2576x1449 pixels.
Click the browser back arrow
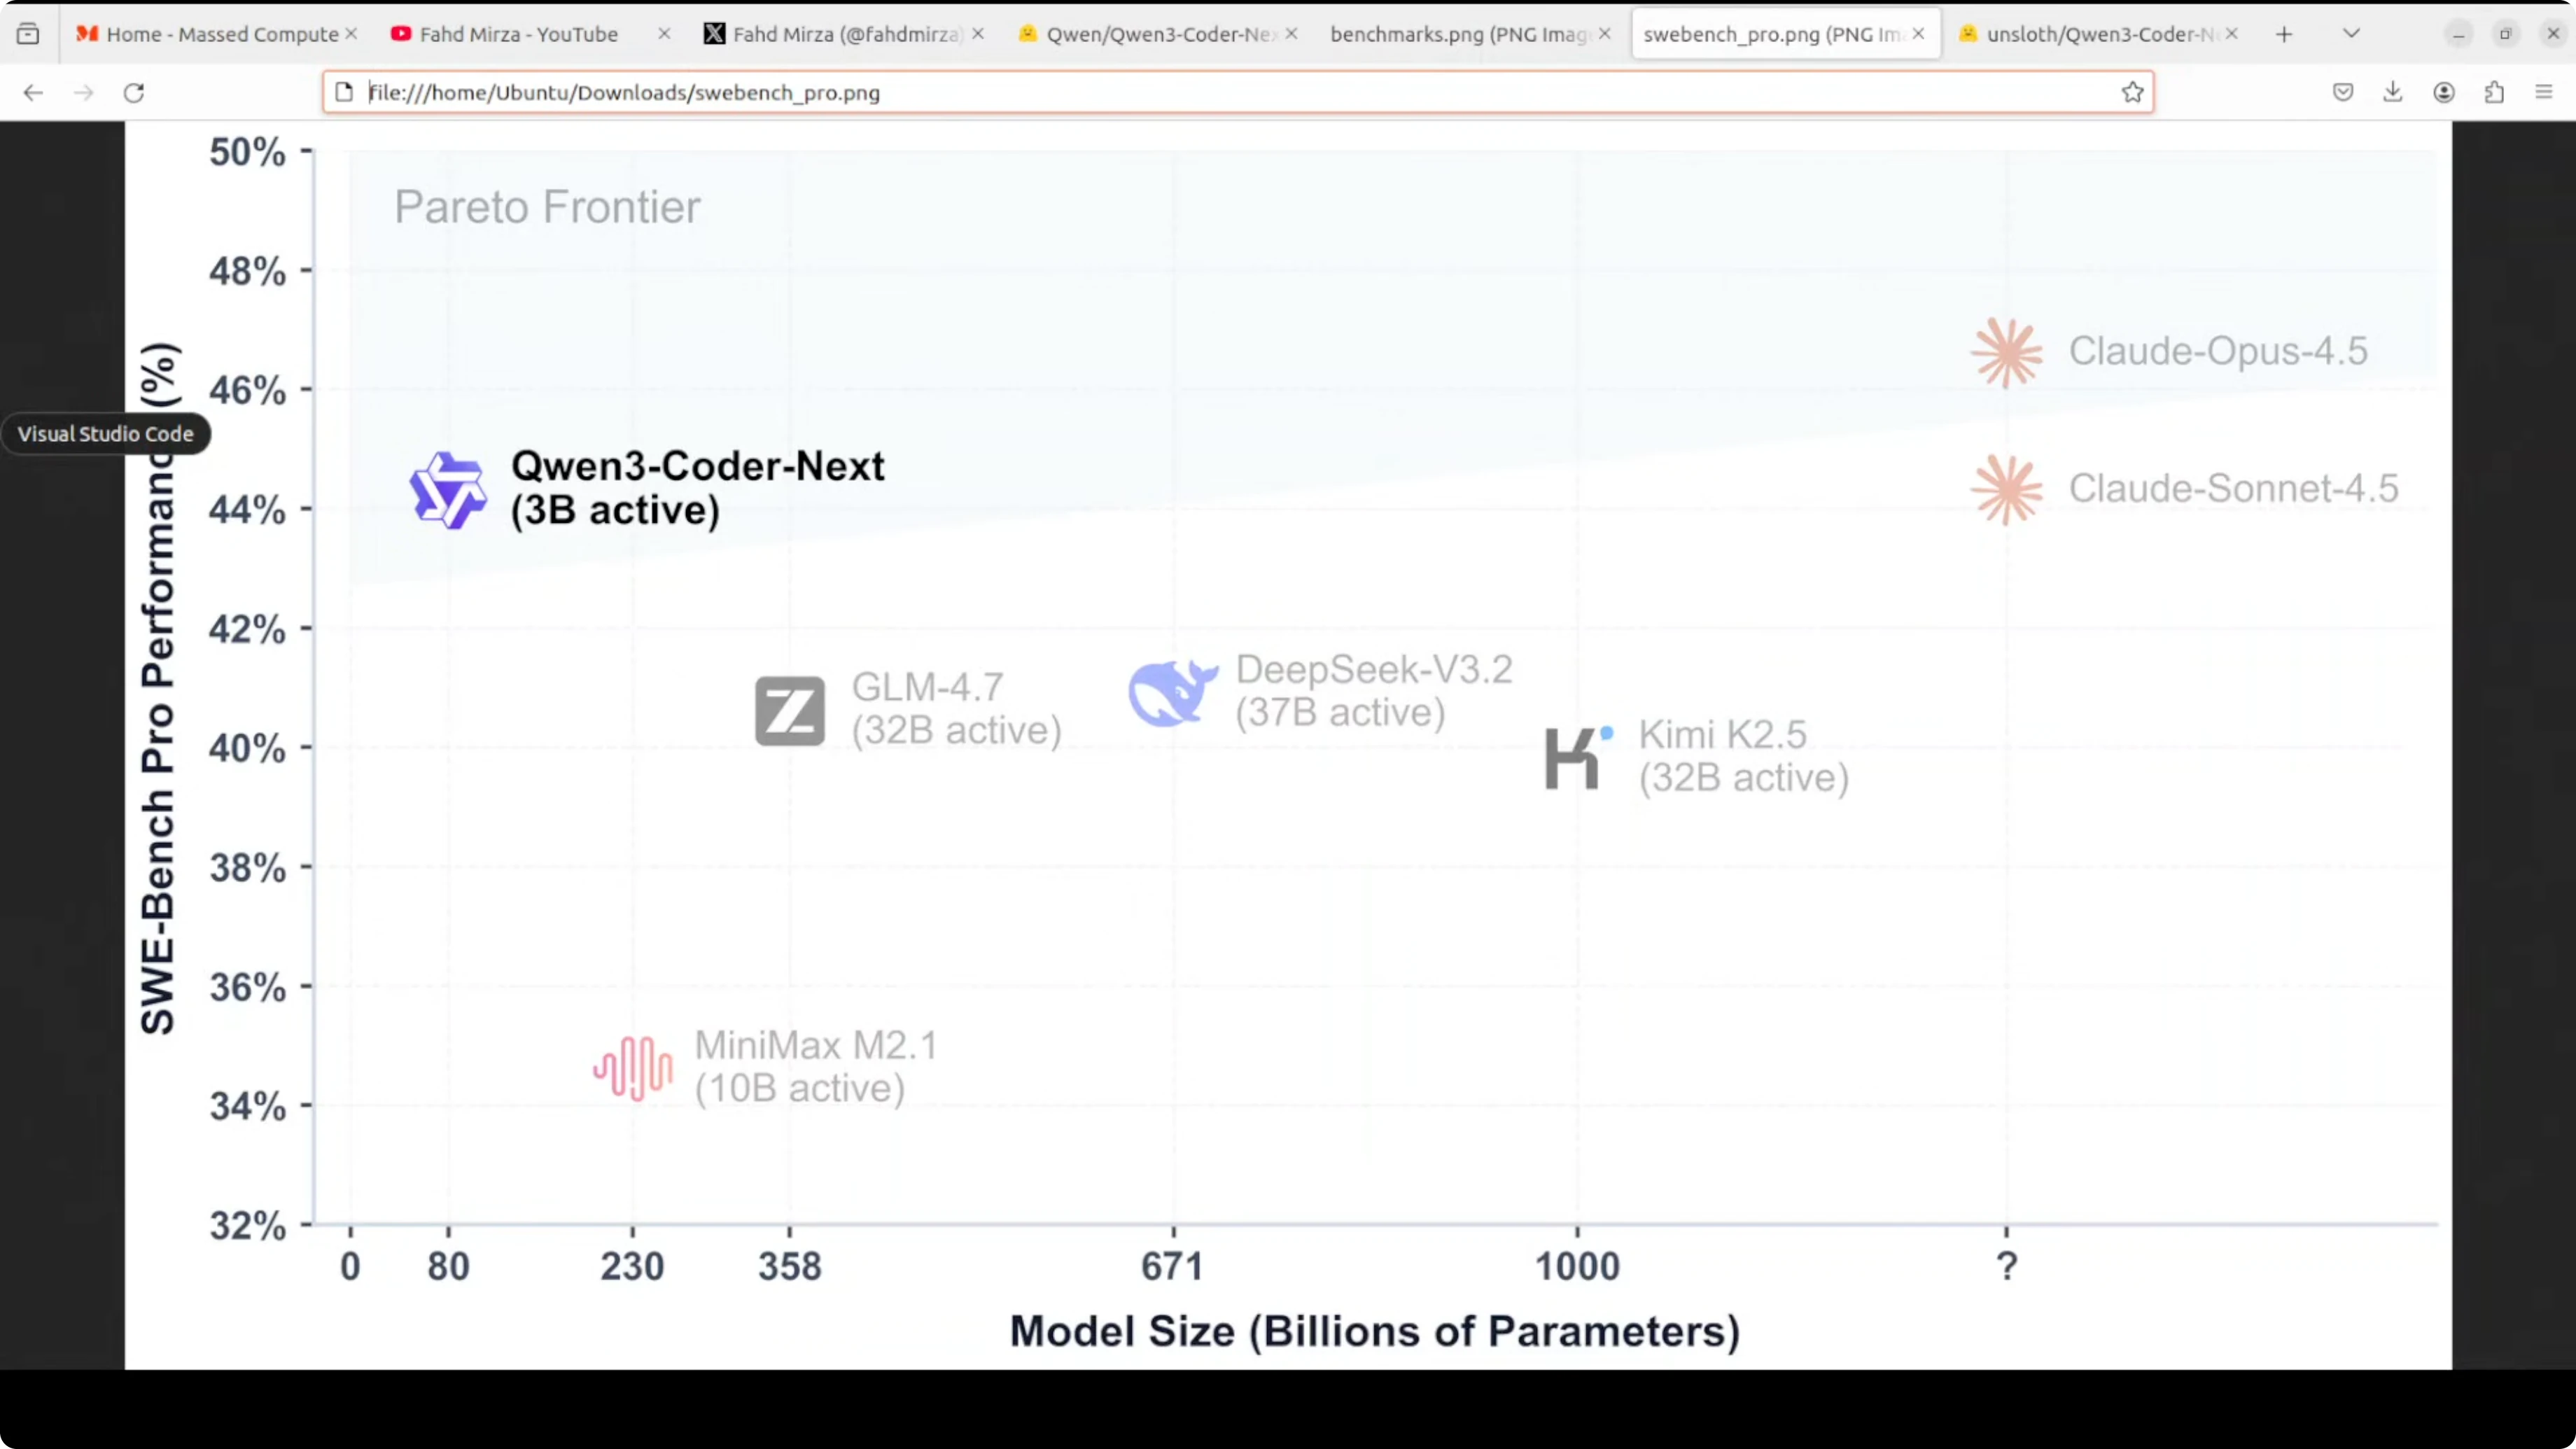(33, 93)
